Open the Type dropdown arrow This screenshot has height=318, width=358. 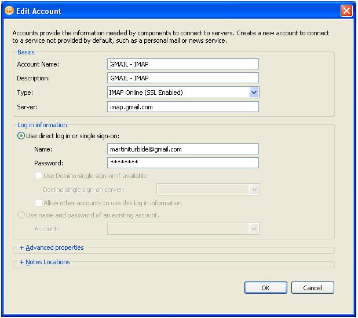(254, 93)
